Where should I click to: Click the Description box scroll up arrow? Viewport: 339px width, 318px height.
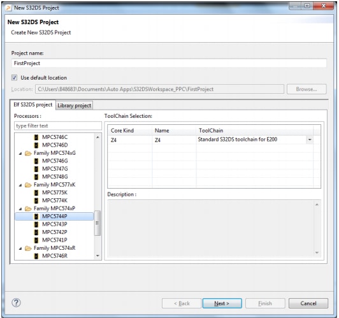(x=317, y=205)
